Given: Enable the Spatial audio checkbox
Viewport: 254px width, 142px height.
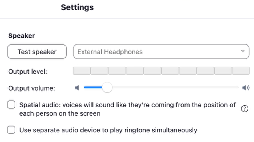Looking at the screenshot, I should 11,105.
